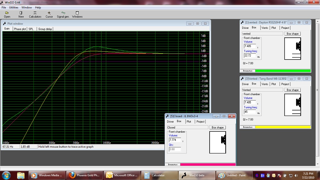Switch to Firefox Phoenix Gold taskbar item
Viewport: 320px width, 180px height.
coord(84,175)
